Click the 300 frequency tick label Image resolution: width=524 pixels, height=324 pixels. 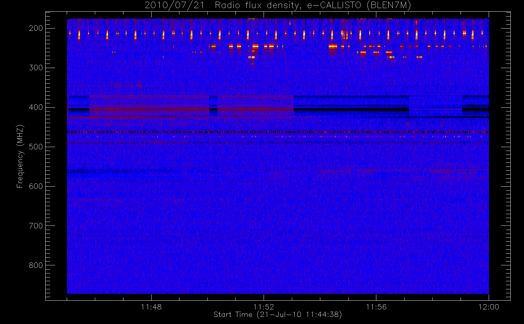pyautogui.click(x=36, y=68)
